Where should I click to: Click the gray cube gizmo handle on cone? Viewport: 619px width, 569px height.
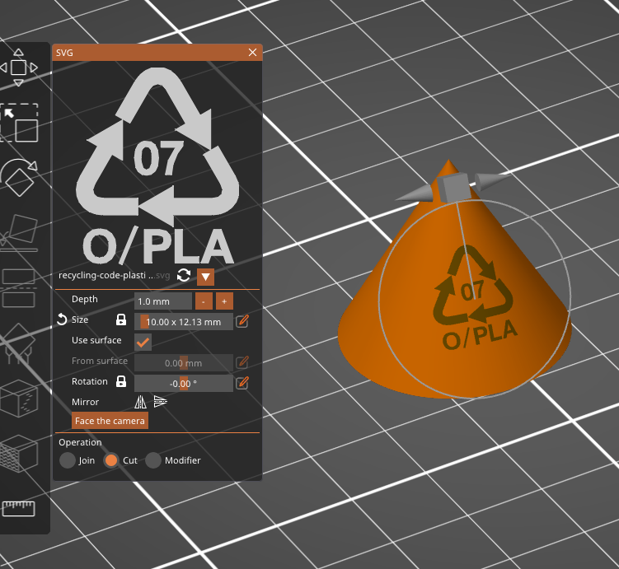(453, 187)
